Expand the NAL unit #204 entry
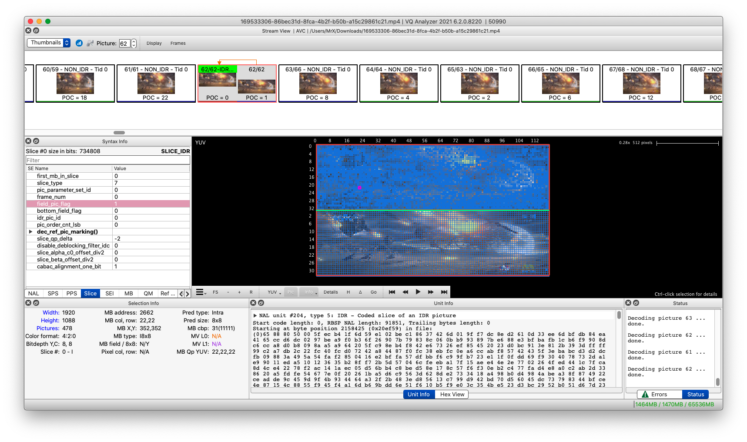 coord(255,315)
